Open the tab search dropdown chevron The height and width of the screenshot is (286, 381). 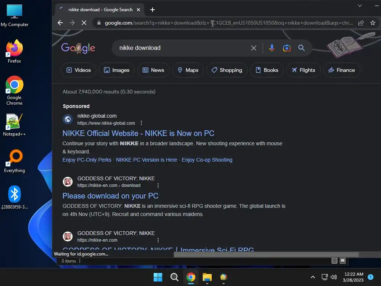click(x=360, y=6)
